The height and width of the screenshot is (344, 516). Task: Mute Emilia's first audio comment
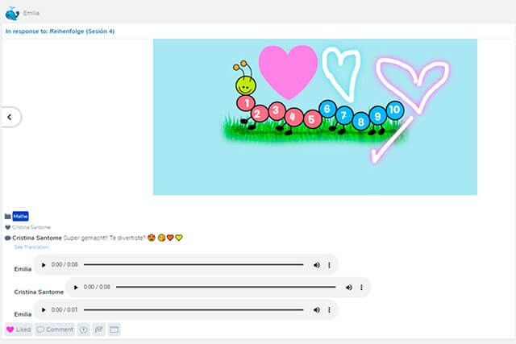tap(316, 264)
